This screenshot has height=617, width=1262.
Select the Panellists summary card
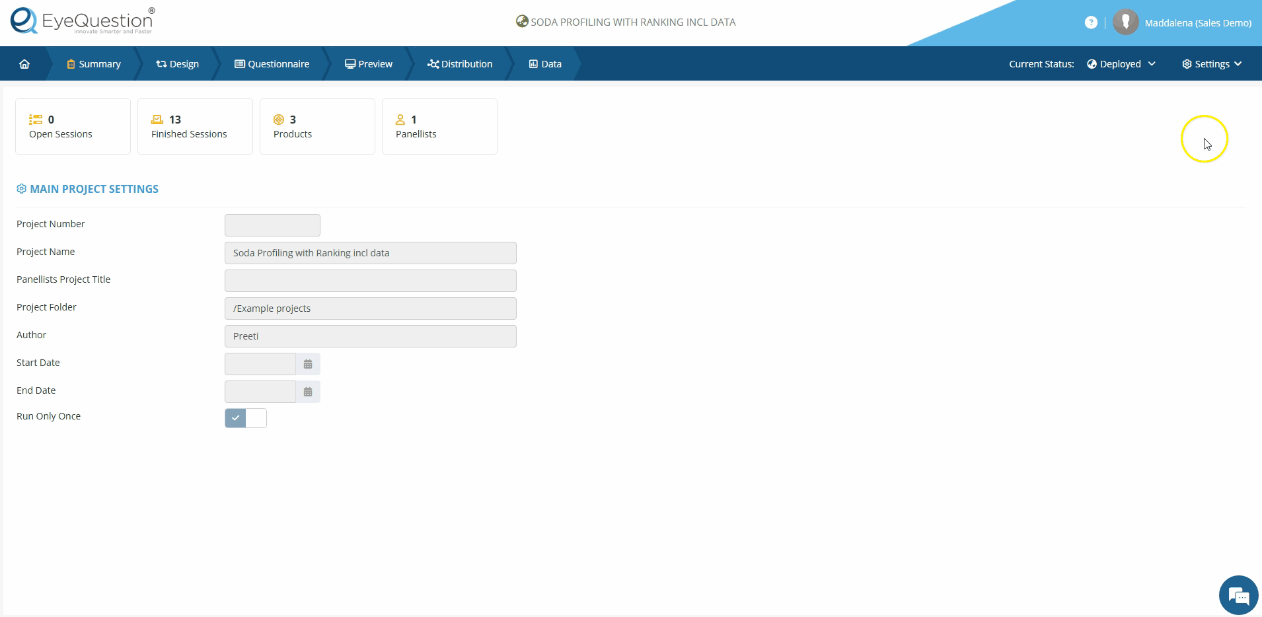point(439,127)
